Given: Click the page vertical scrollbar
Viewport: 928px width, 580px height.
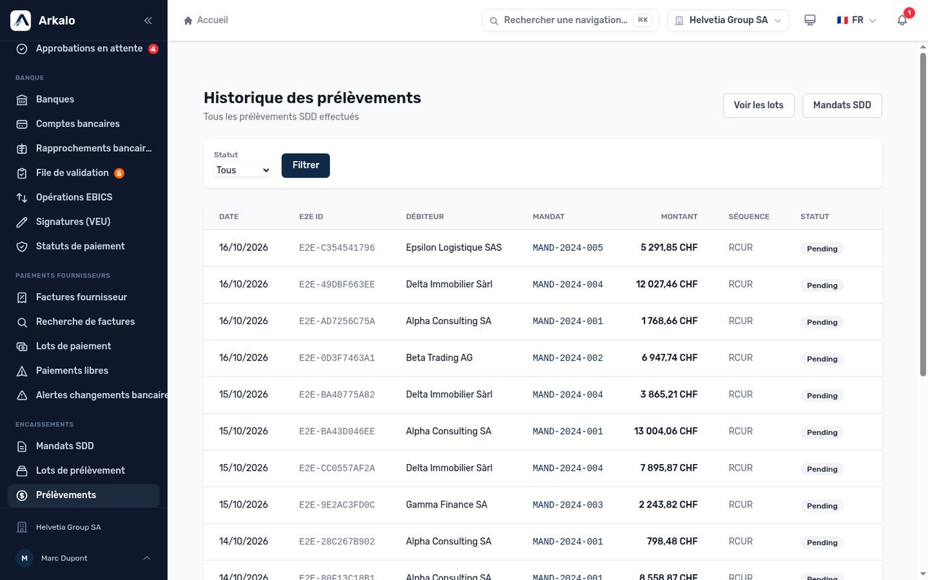Looking at the screenshot, I should (923, 214).
